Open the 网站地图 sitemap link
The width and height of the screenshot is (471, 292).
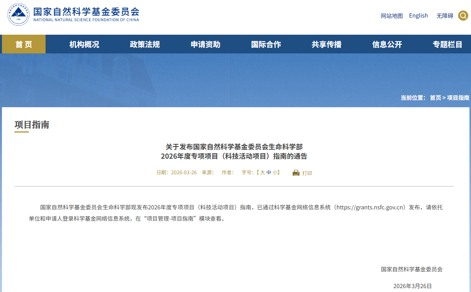(392, 16)
